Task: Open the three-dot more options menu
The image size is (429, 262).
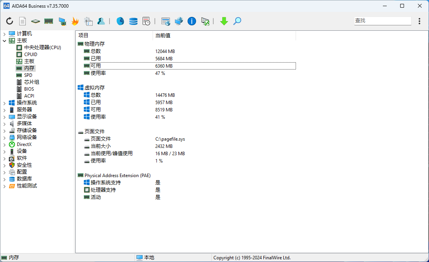Action: [x=419, y=21]
